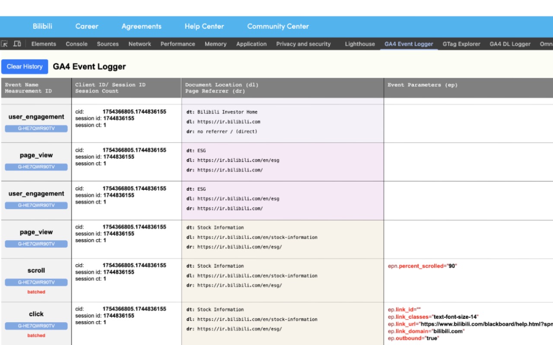553x345 pixels.
Task: Click the measurement ID badge under scroll event
Action: click(36, 282)
